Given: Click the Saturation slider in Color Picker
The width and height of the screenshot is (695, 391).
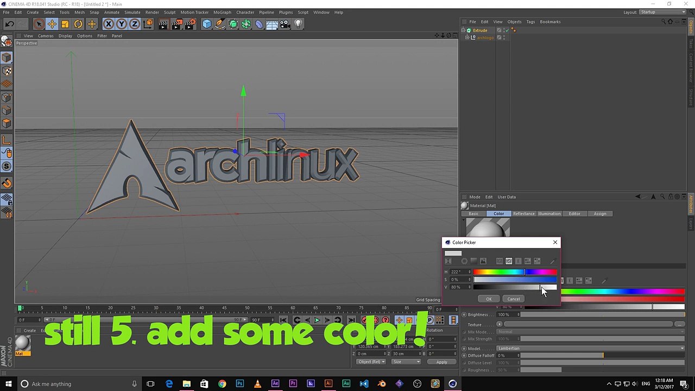Looking at the screenshot, I should [515, 280].
